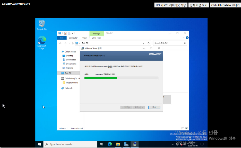The width and height of the screenshot is (241, 148).
Task: Click the Windows Start button
Action: pyautogui.click(x=39, y=144)
